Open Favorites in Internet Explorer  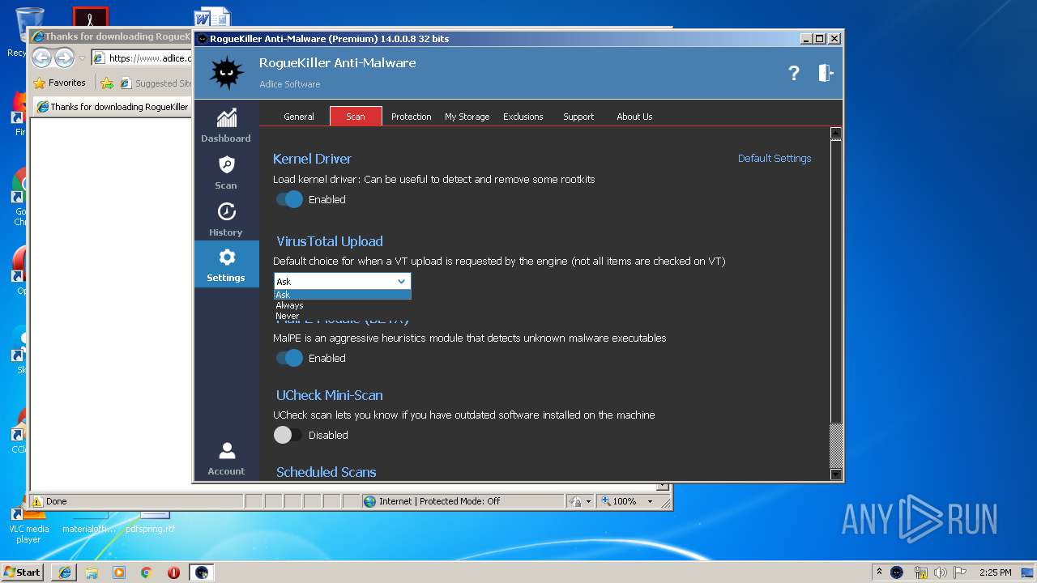point(59,83)
